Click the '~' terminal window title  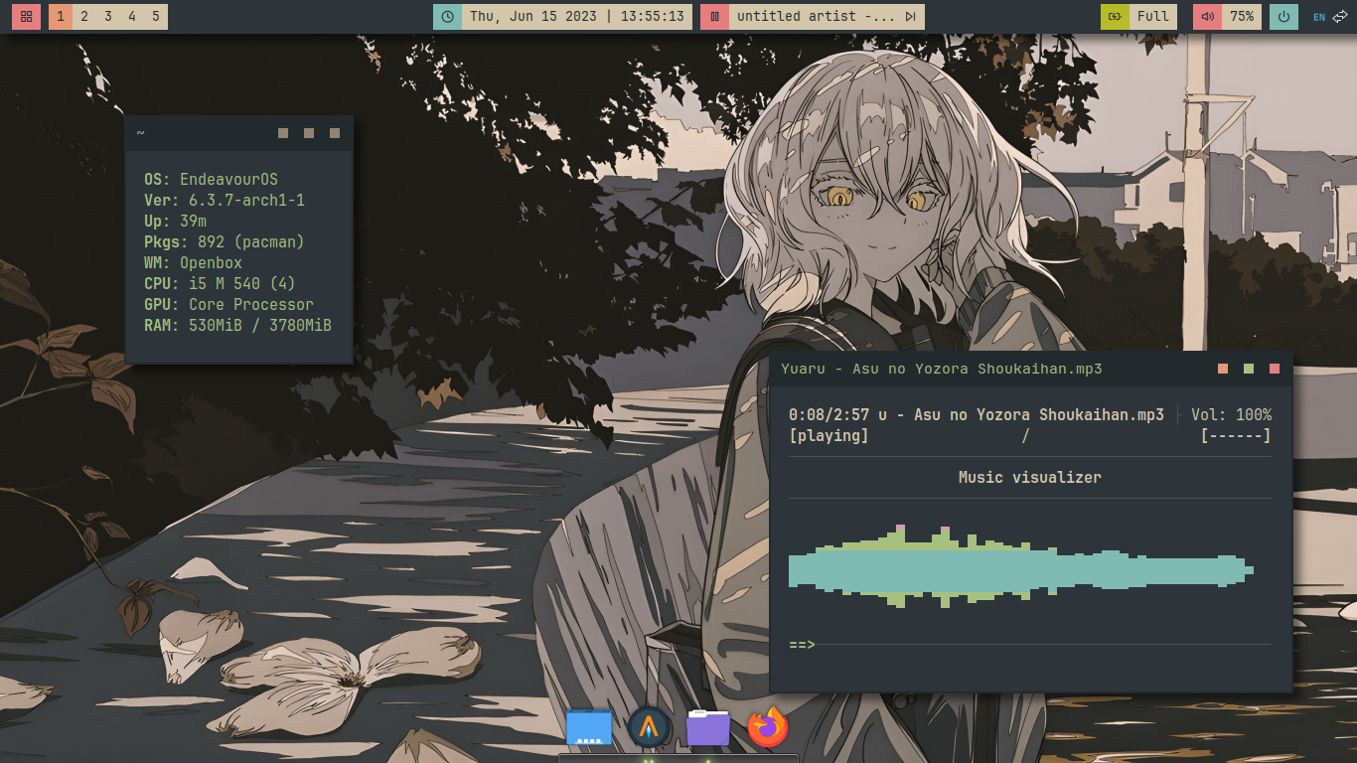[x=140, y=133]
